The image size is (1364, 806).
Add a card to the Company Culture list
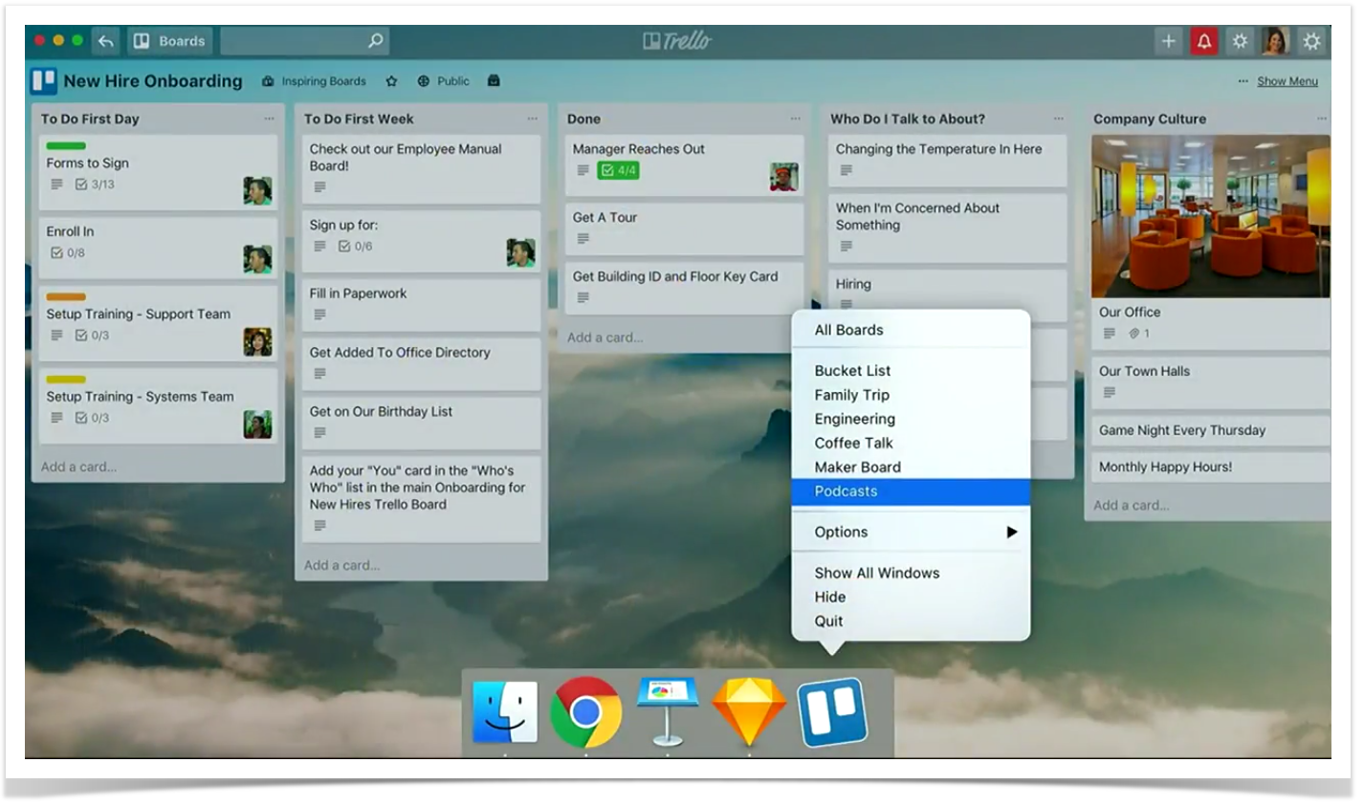pyautogui.click(x=1131, y=506)
